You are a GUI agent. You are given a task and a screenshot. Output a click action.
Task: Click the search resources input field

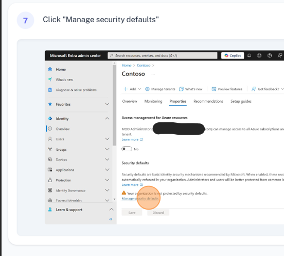[x=163, y=56]
